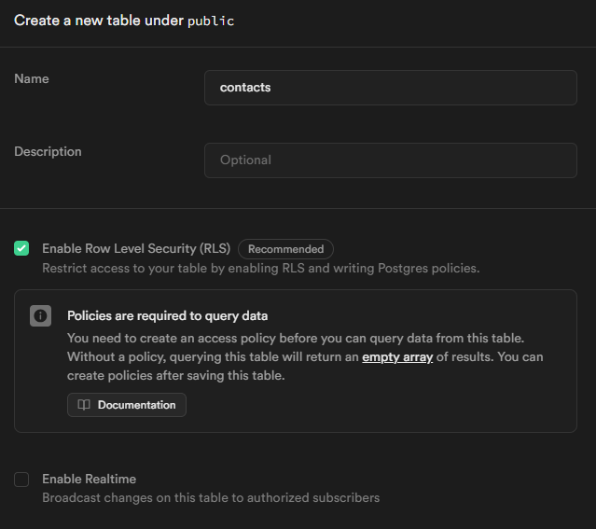Click 'Policies are required to query data' heading
Viewport: 596px width, 529px height.
tap(167, 315)
